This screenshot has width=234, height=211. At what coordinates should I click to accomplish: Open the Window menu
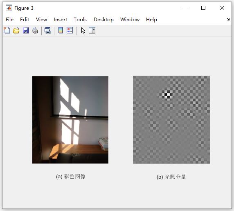tap(130, 20)
